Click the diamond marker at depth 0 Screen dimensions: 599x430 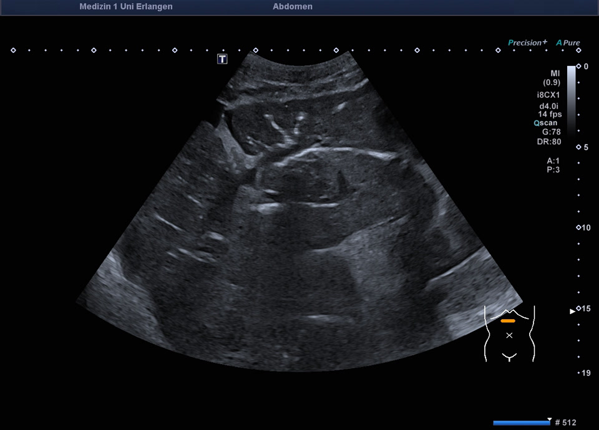pyautogui.click(x=578, y=66)
